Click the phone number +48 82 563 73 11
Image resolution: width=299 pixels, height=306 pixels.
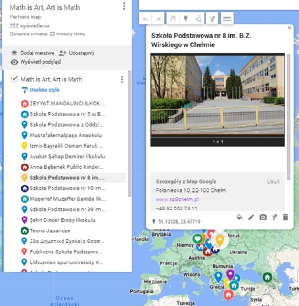(x=176, y=208)
